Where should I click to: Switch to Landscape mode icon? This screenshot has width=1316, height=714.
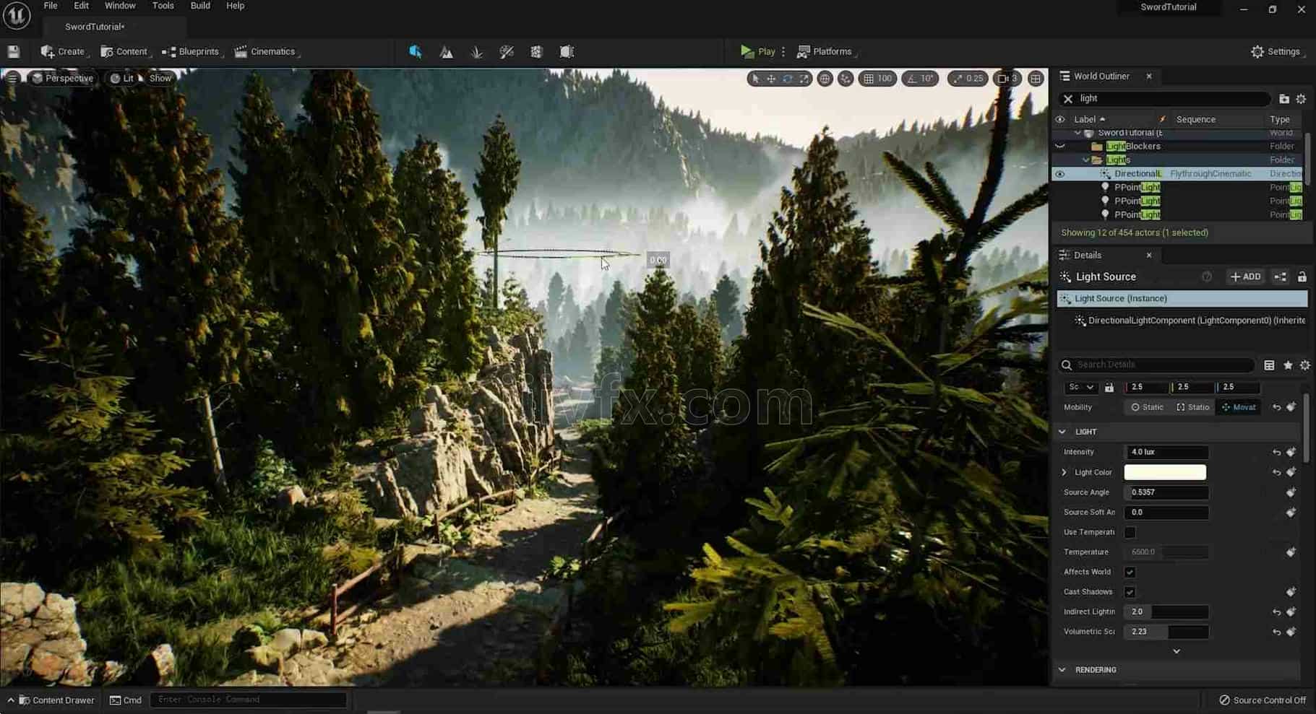(447, 51)
